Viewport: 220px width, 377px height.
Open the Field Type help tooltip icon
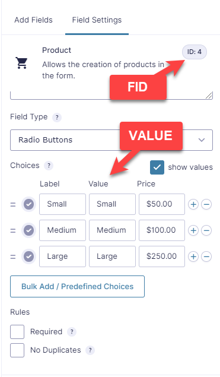57,118
